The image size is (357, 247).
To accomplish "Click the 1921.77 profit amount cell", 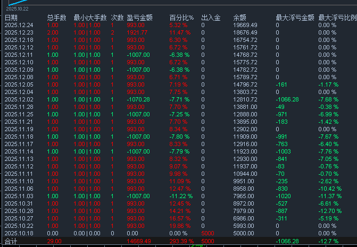I will pyautogui.click(x=137, y=33).
